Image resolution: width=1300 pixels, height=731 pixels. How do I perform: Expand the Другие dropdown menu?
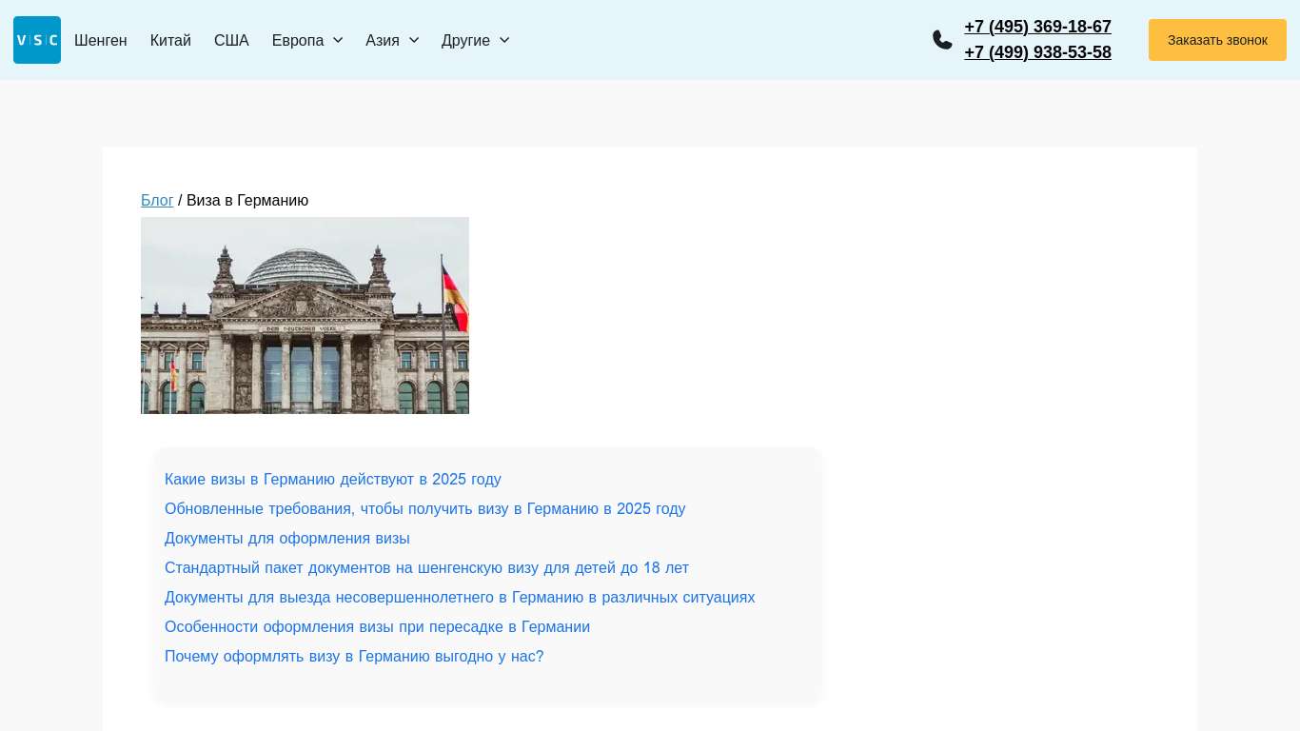click(x=476, y=40)
